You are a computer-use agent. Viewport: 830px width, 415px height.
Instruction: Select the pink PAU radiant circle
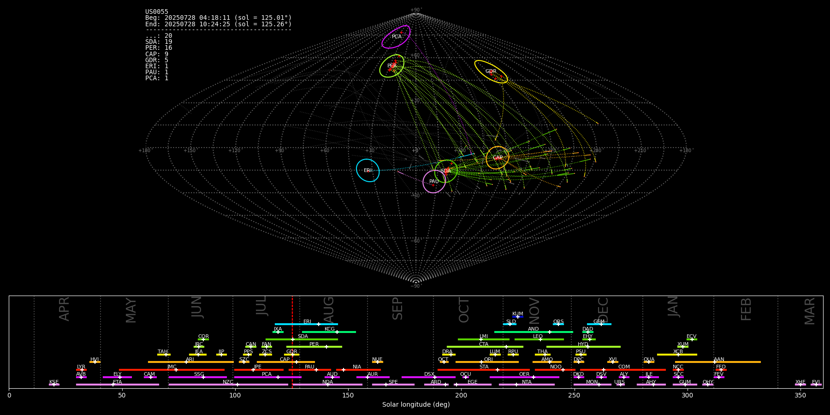[x=434, y=182]
